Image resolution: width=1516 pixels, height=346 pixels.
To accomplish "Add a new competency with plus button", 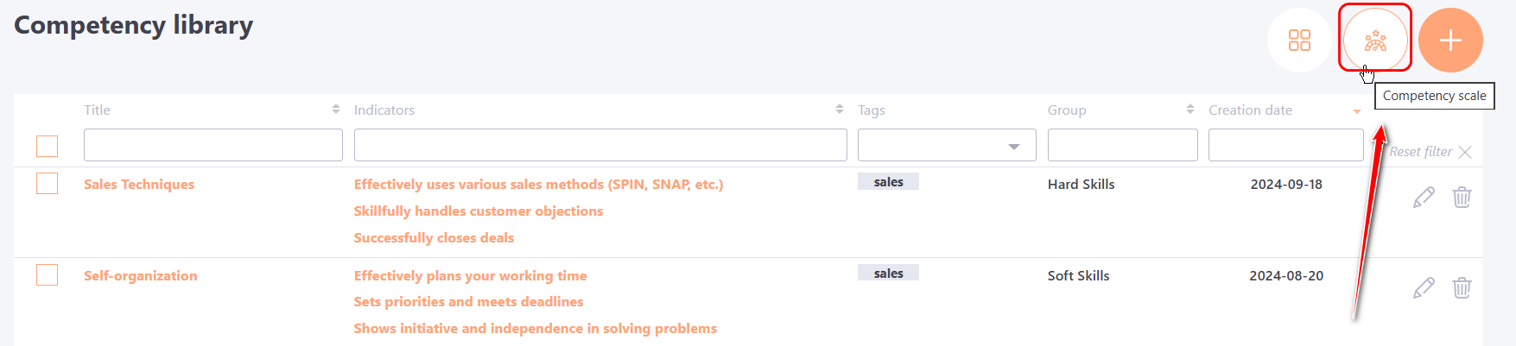I will pyautogui.click(x=1450, y=40).
